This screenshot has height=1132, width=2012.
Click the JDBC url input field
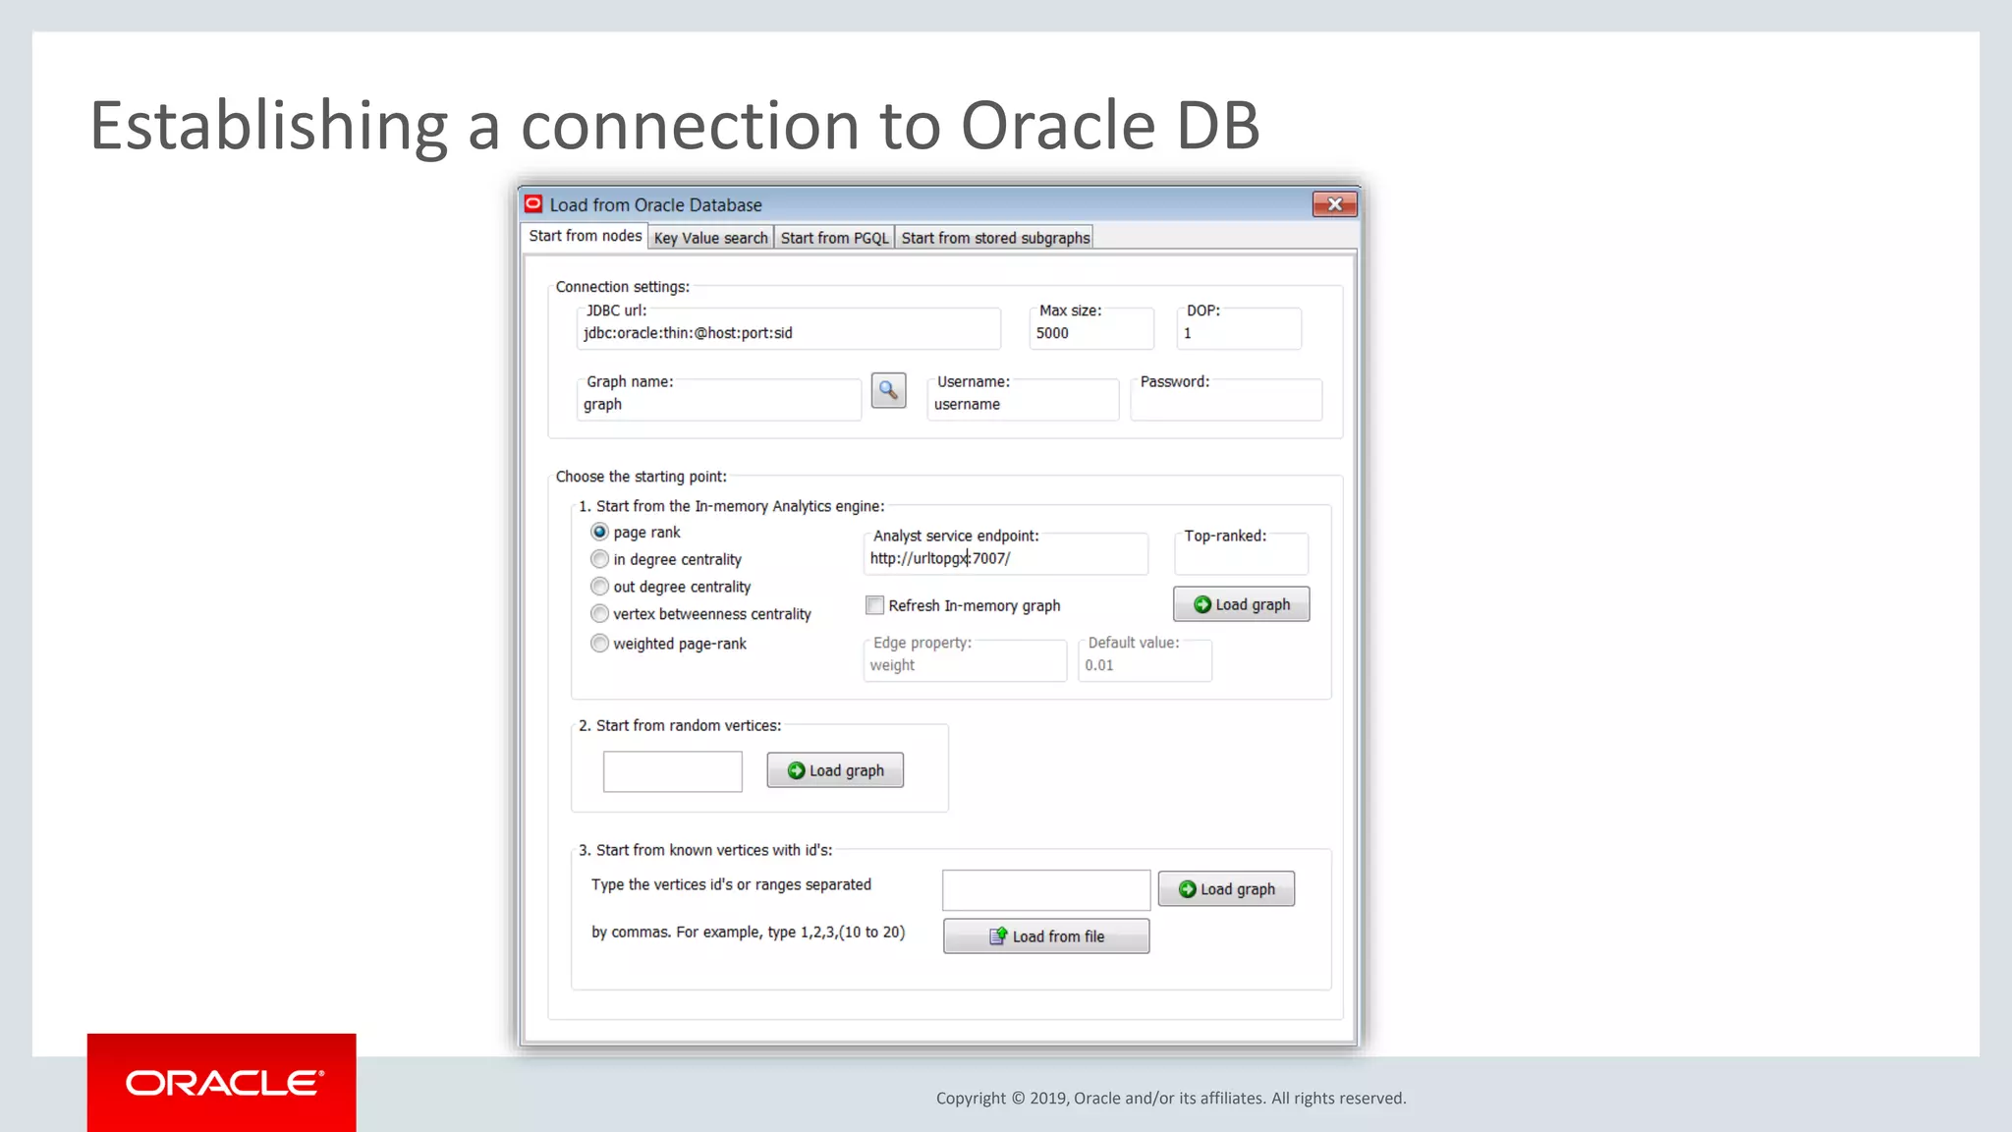[x=788, y=333]
